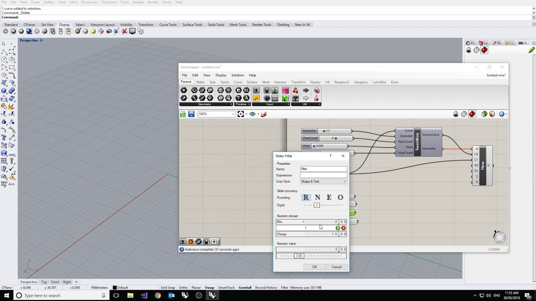Toggle Grid Snap in status bar
Screen dimensions: 536x301
click(168, 288)
